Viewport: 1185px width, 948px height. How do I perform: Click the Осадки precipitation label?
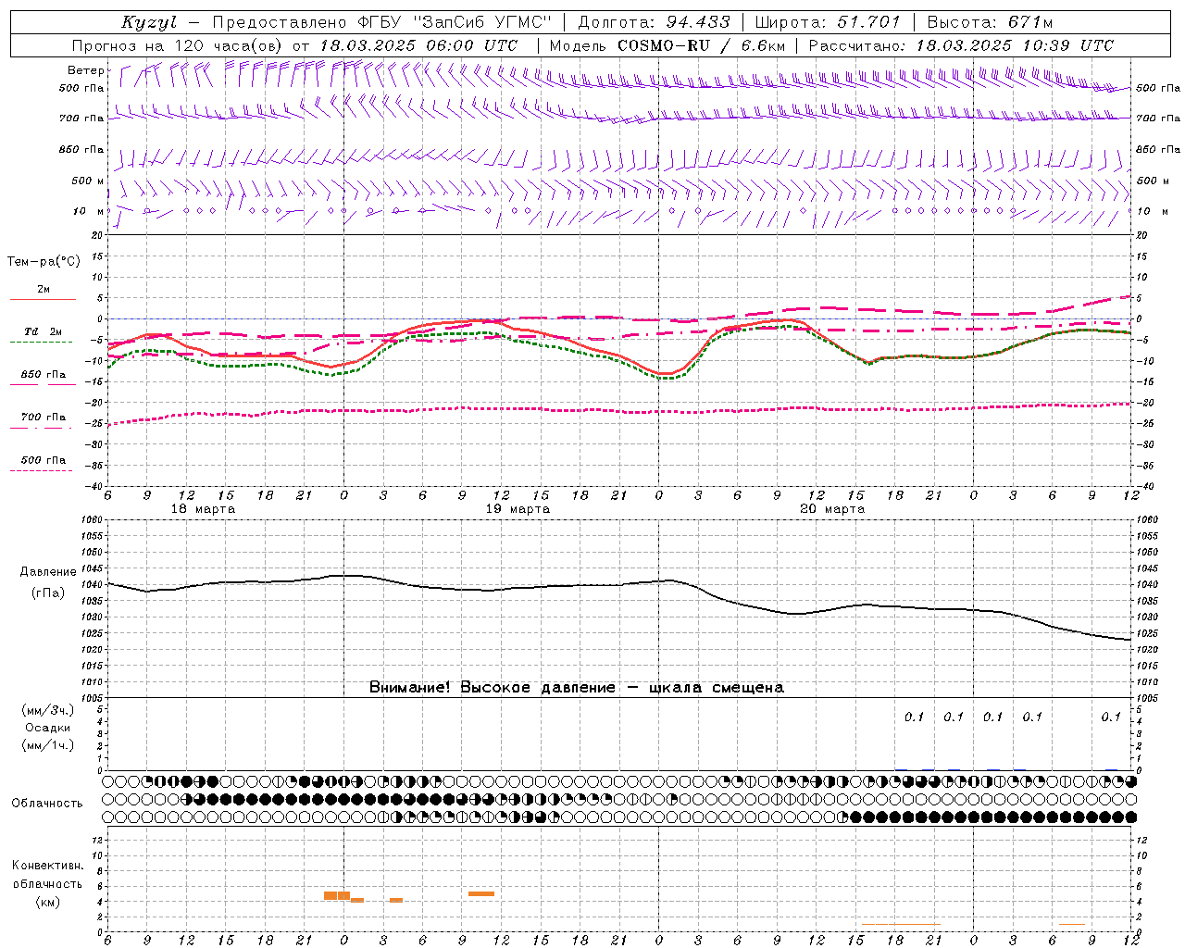[48, 728]
